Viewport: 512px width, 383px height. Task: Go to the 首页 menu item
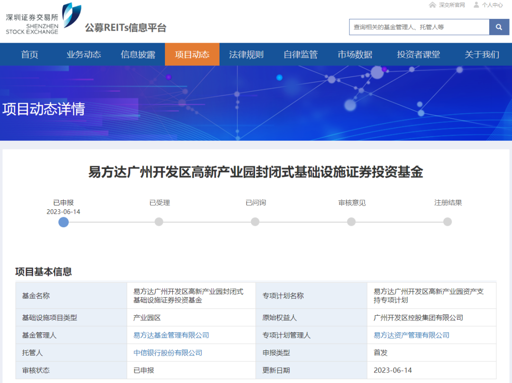tap(30, 54)
